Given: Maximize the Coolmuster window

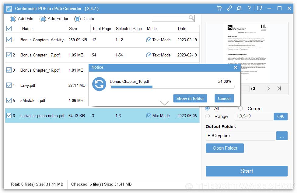Looking at the screenshot, I should pyautogui.click(x=279, y=8).
